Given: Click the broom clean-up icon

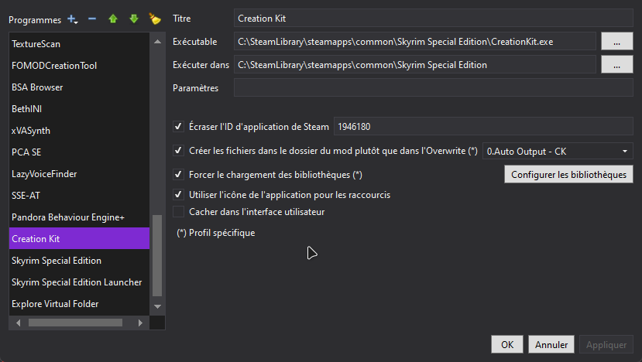Looking at the screenshot, I should [x=155, y=19].
